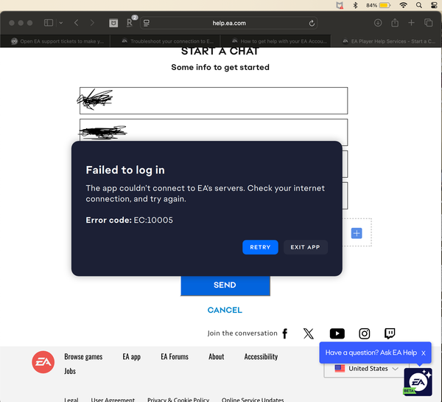Open EA Facebook page icon
This screenshot has height=402, width=442.
[x=285, y=333]
